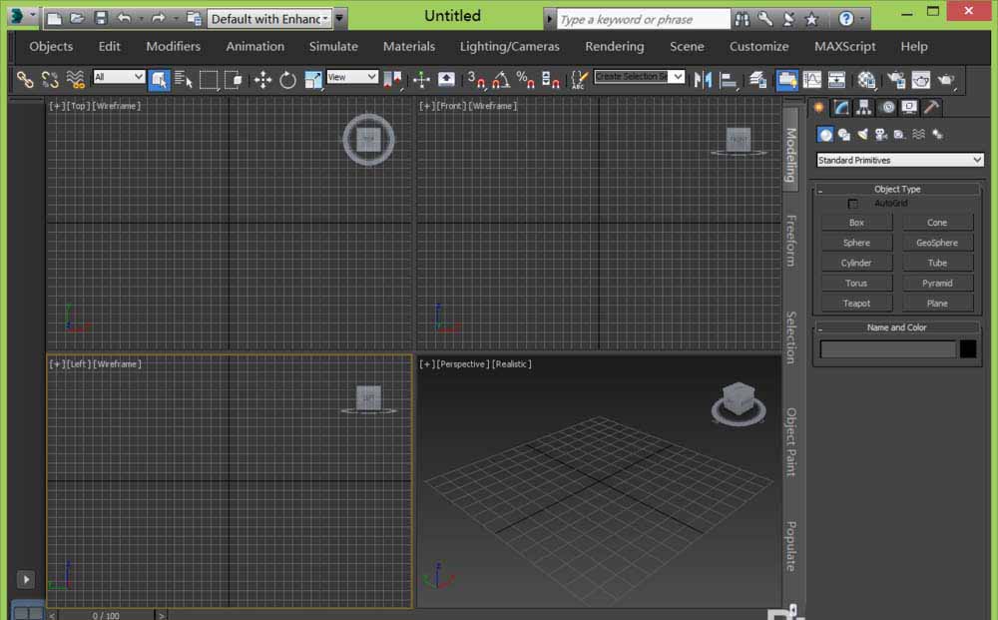Switch to the Cameras category icon
Viewport: 998px width, 620px height.
(x=881, y=135)
